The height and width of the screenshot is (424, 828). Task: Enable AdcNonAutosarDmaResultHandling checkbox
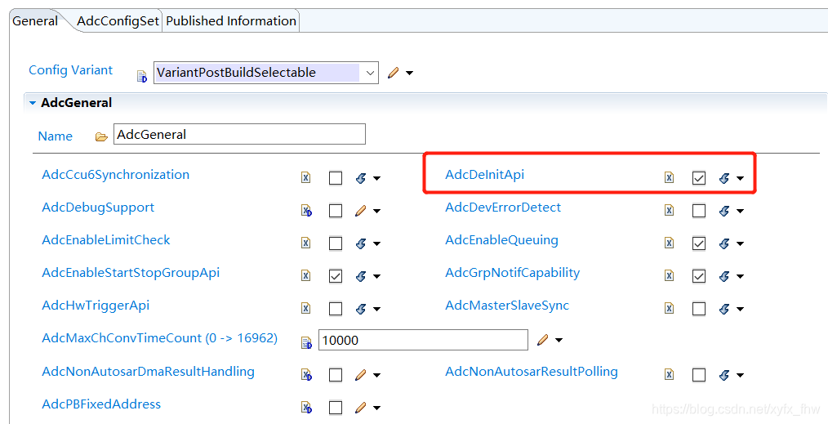(x=336, y=375)
